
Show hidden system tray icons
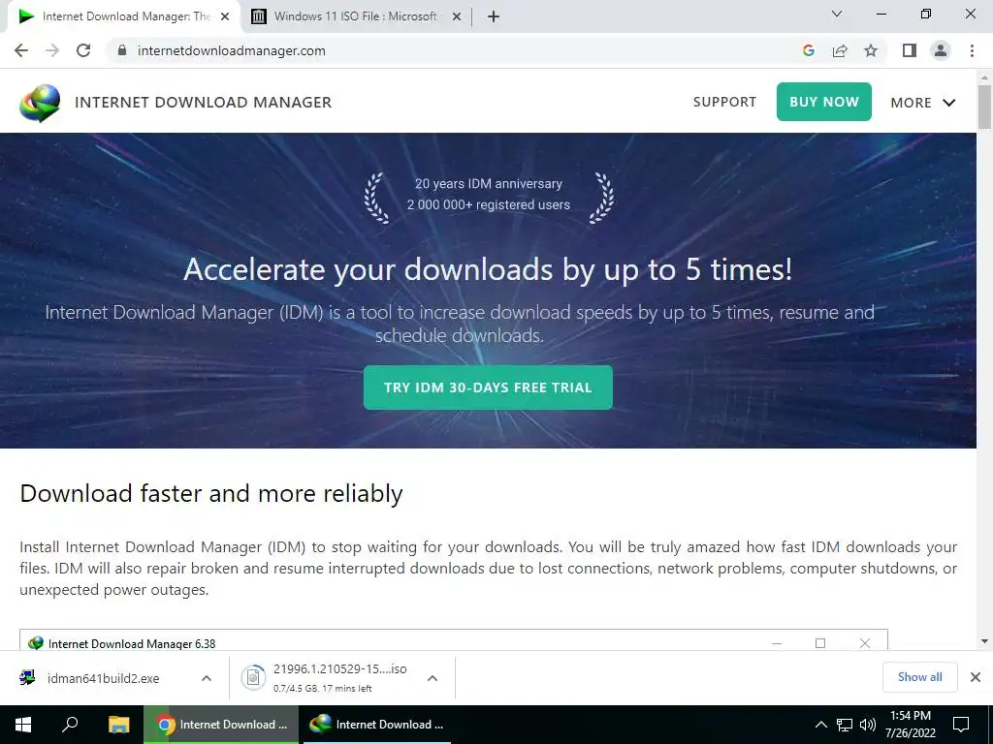[x=820, y=725]
